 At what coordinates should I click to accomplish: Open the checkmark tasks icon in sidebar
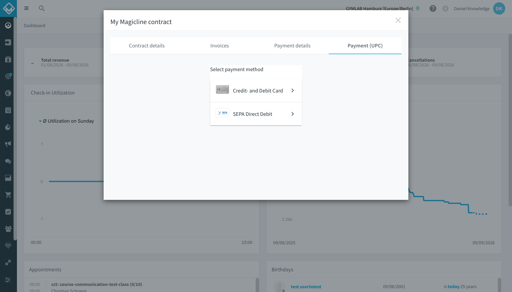(8, 212)
